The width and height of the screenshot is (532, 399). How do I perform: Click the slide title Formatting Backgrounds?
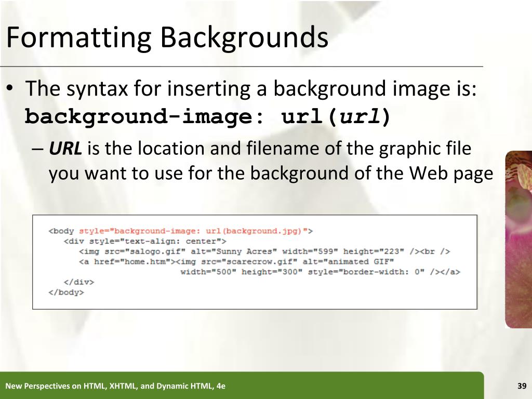[167, 37]
